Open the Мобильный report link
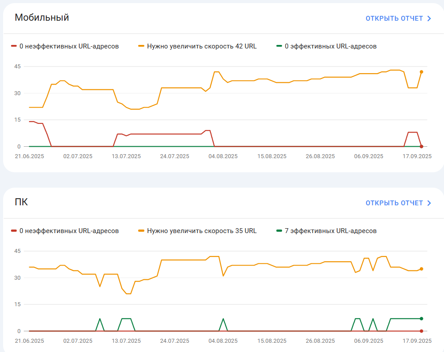 pyautogui.click(x=398, y=19)
